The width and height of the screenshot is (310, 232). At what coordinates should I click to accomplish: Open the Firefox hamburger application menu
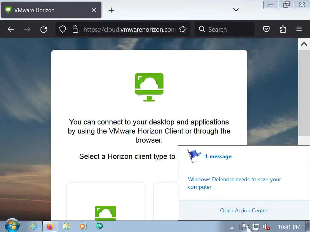pos(299,29)
